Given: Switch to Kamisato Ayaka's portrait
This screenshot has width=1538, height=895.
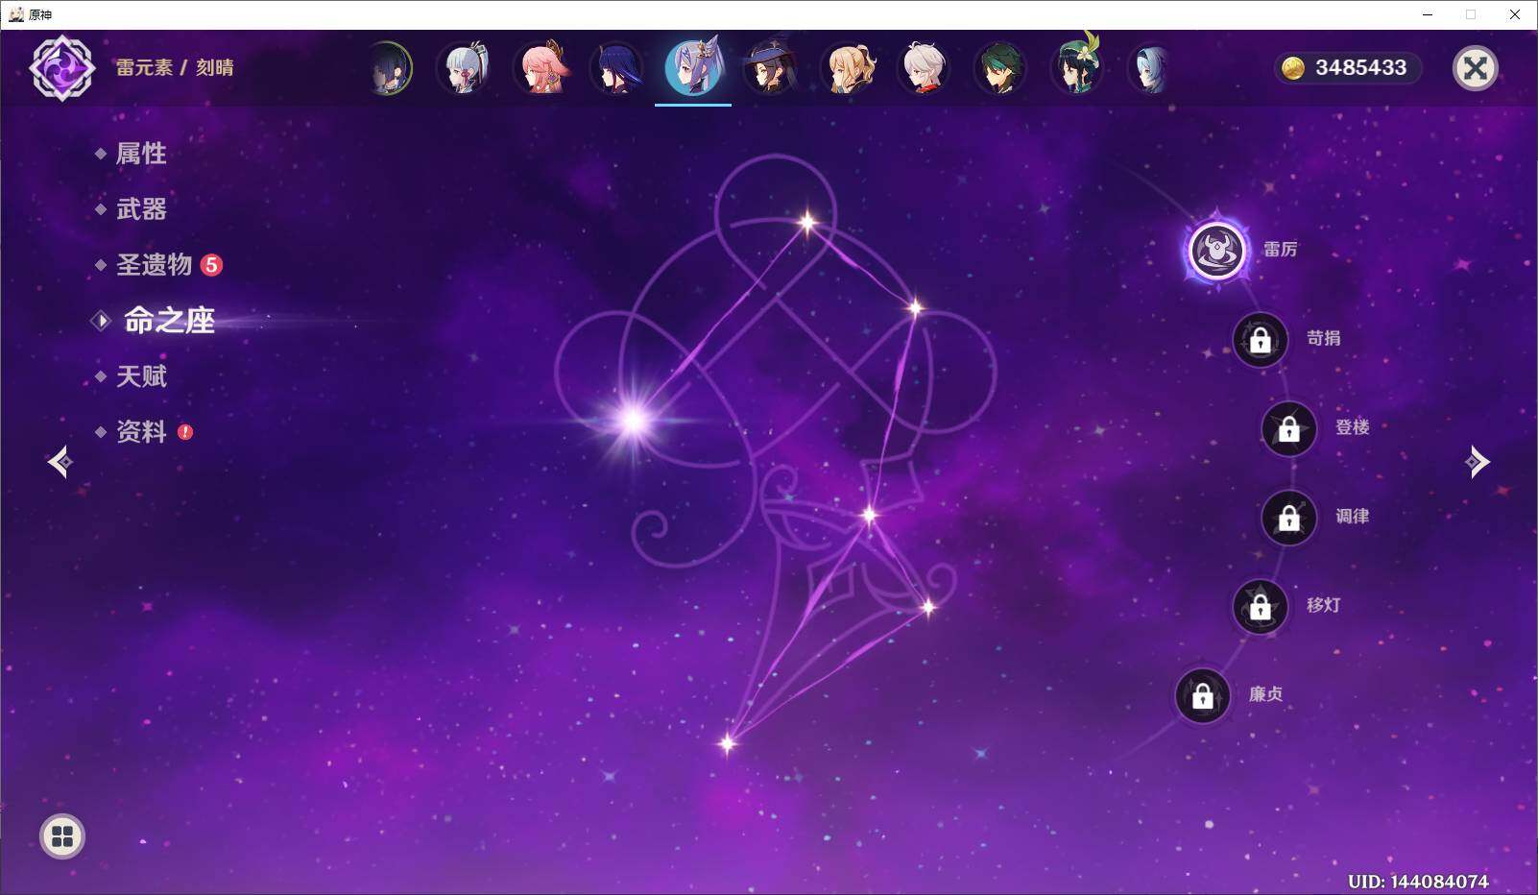Looking at the screenshot, I should coord(464,68).
